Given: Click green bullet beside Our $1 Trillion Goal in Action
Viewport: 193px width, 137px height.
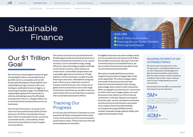Looking at the screenshot, I should coord(115,38).
